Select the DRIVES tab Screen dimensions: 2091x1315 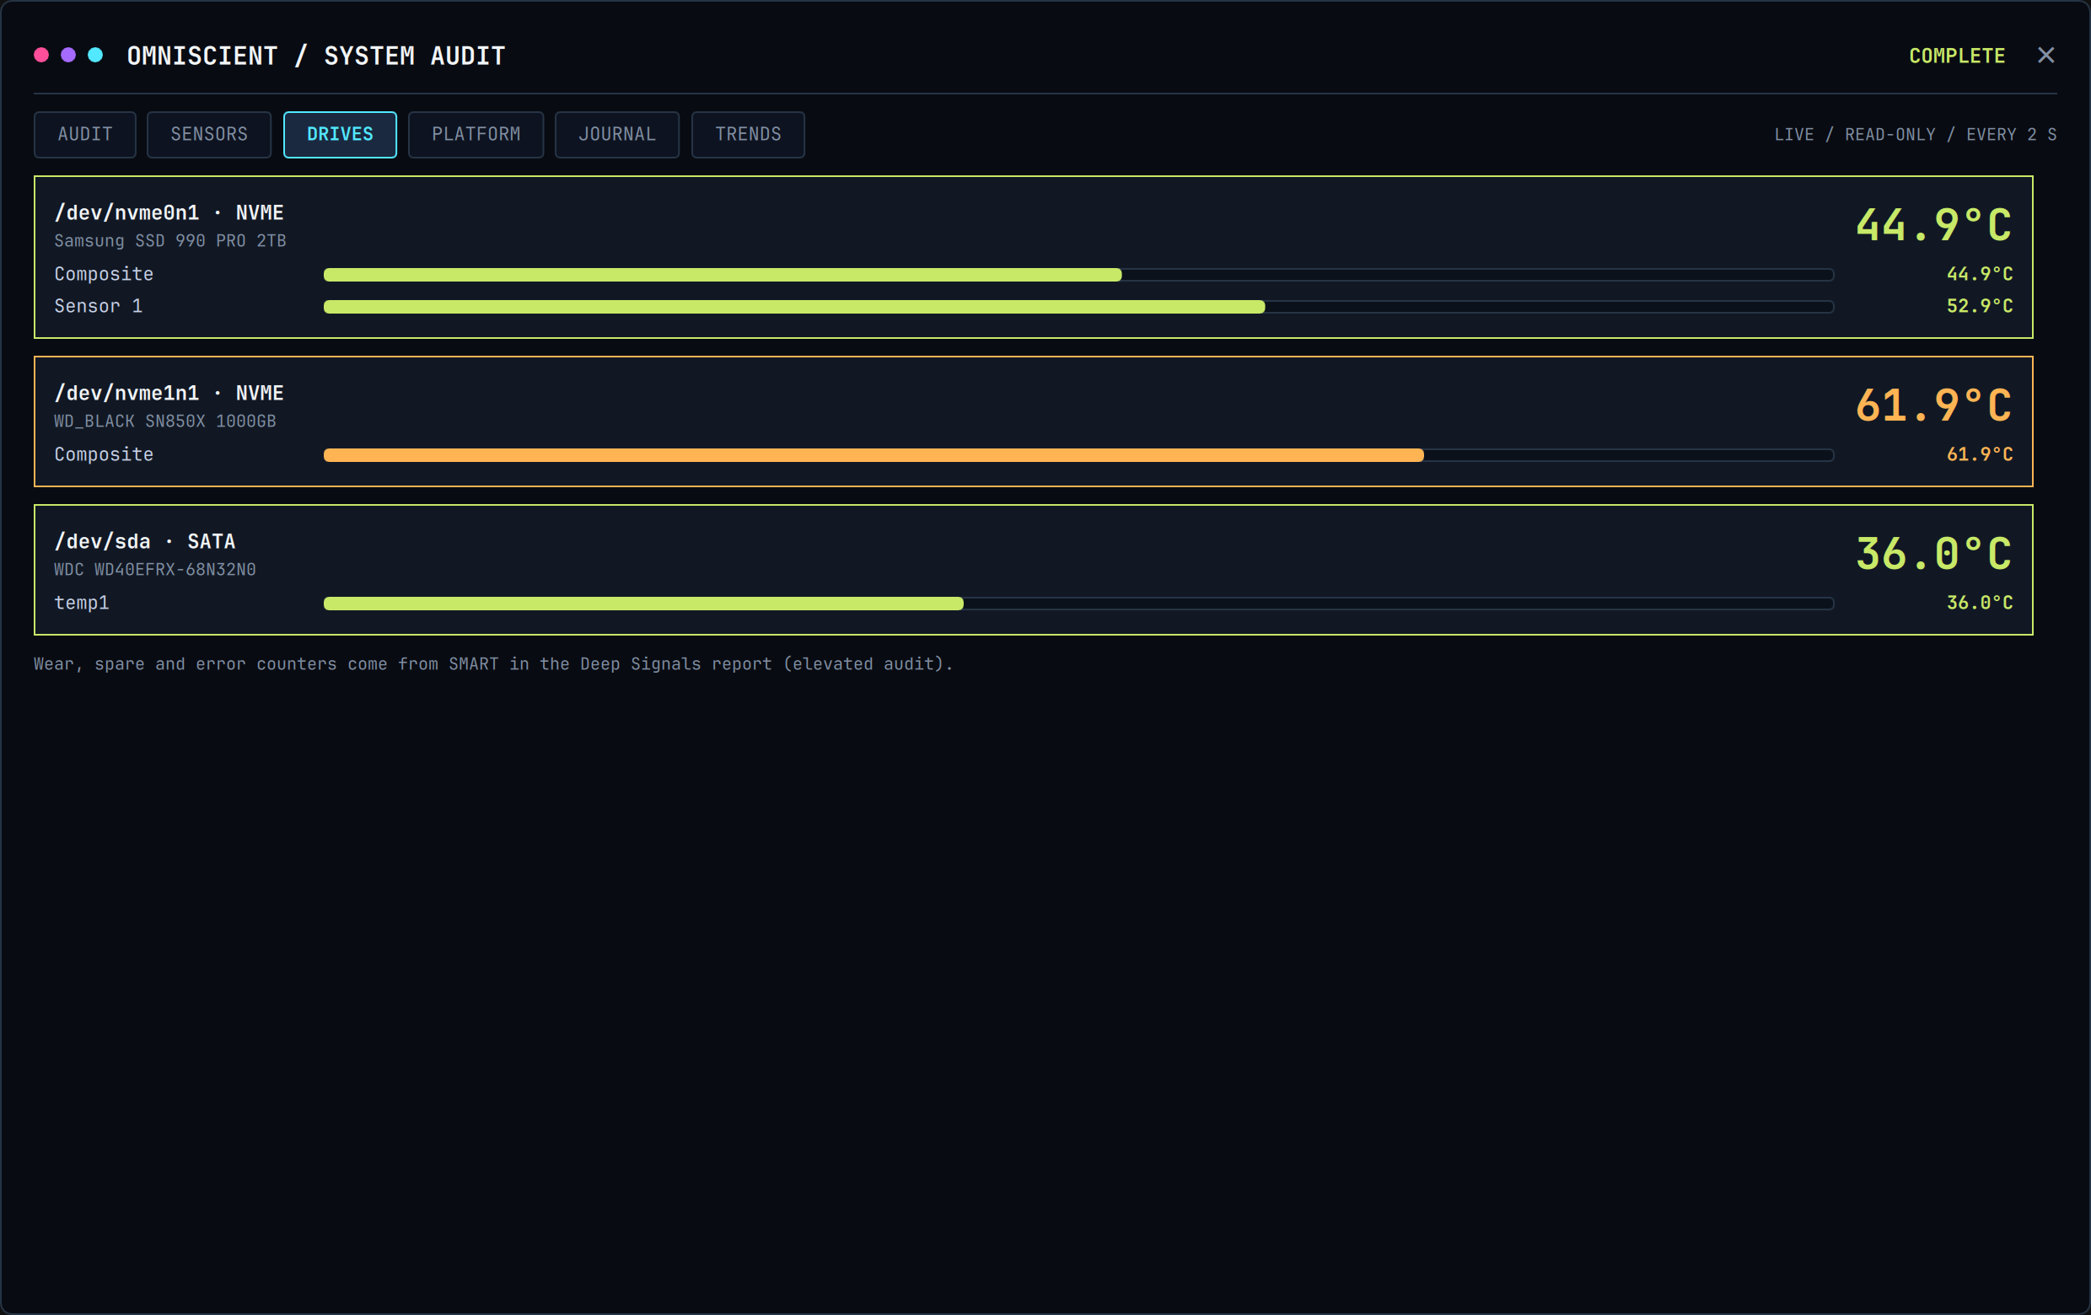point(340,135)
